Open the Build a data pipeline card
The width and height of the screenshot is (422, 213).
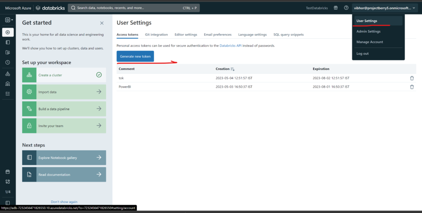(x=64, y=109)
